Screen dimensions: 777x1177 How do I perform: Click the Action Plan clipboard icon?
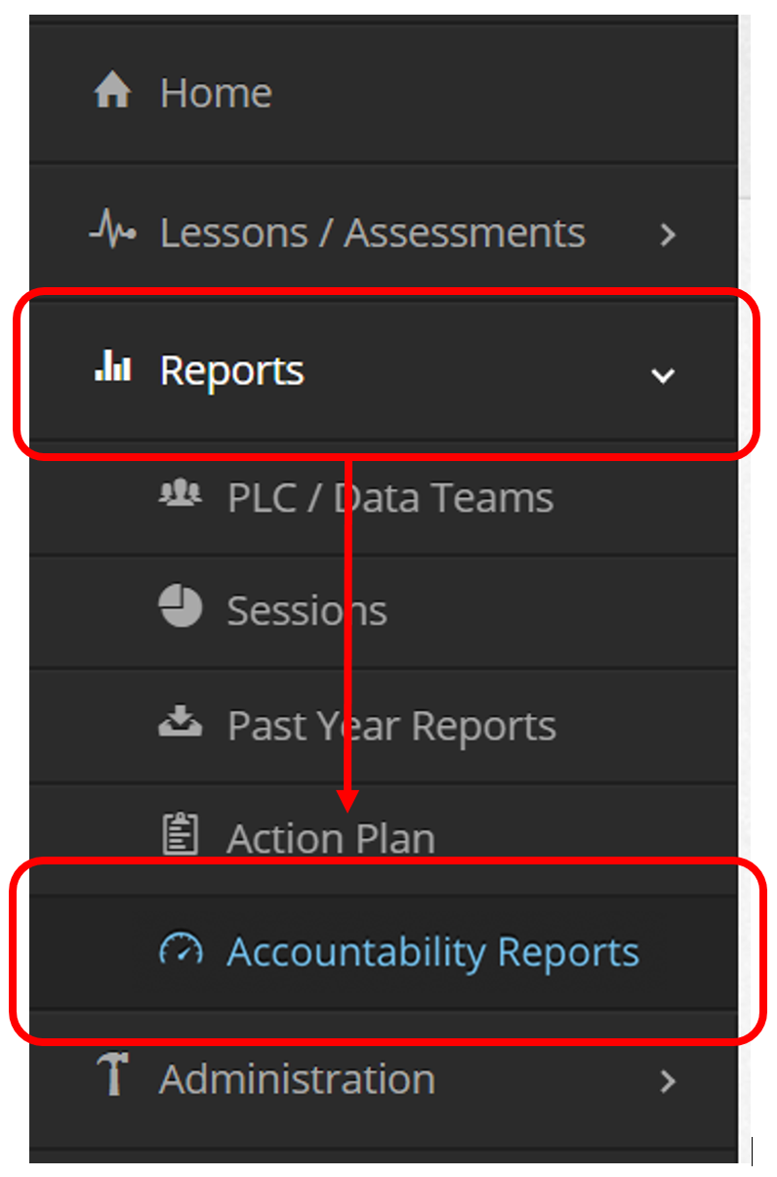tap(180, 836)
